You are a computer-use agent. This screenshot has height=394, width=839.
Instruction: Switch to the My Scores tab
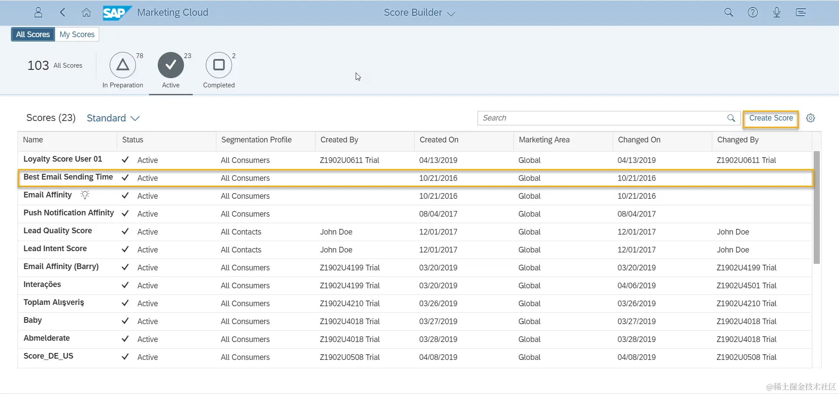77,34
